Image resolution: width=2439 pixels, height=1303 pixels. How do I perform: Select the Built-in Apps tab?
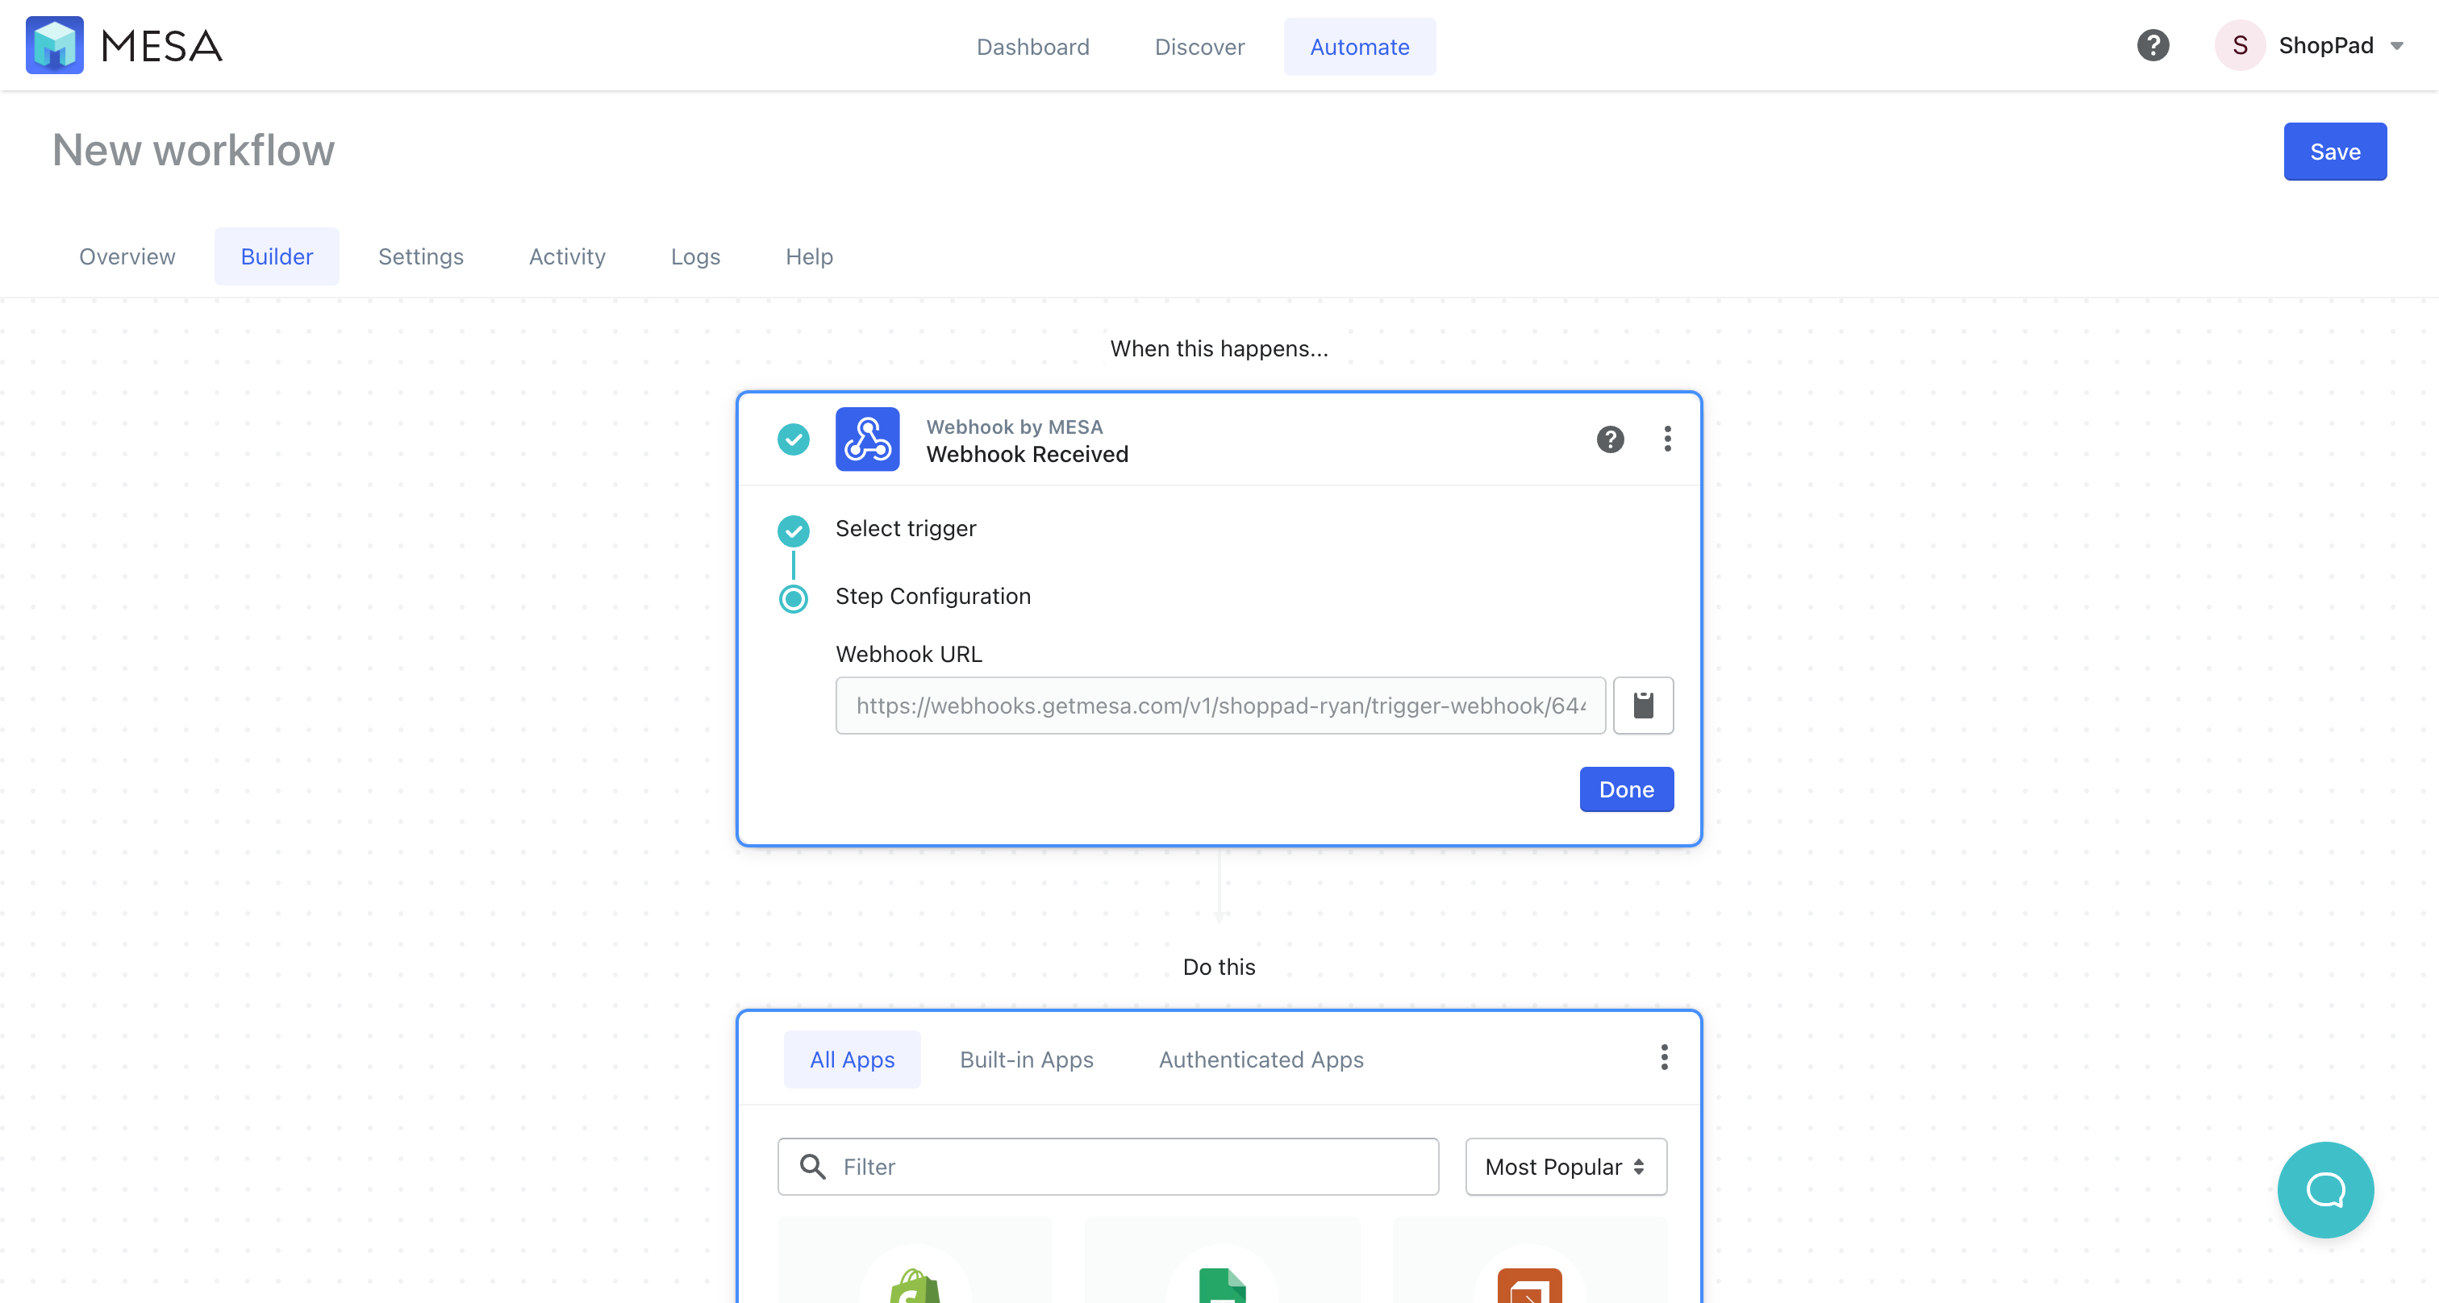tap(1025, 1059)
